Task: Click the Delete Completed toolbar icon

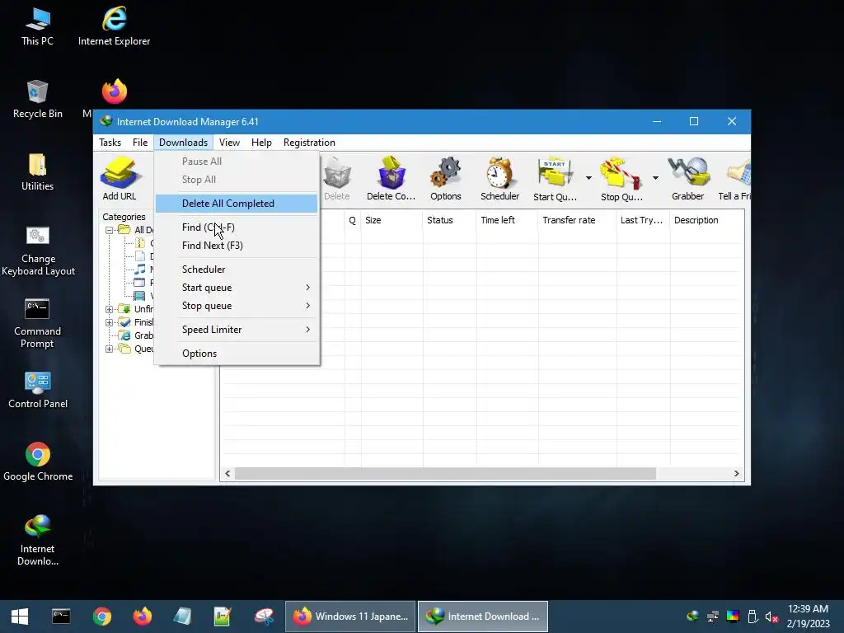Action: click(x=391, y=179)
